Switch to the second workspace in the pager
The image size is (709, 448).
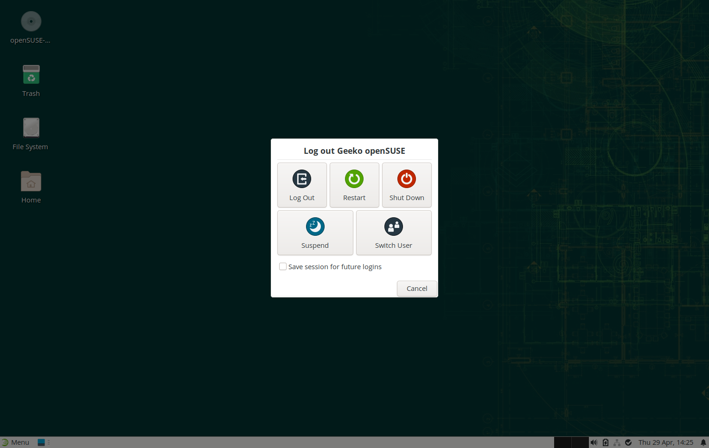coord(580,442)
